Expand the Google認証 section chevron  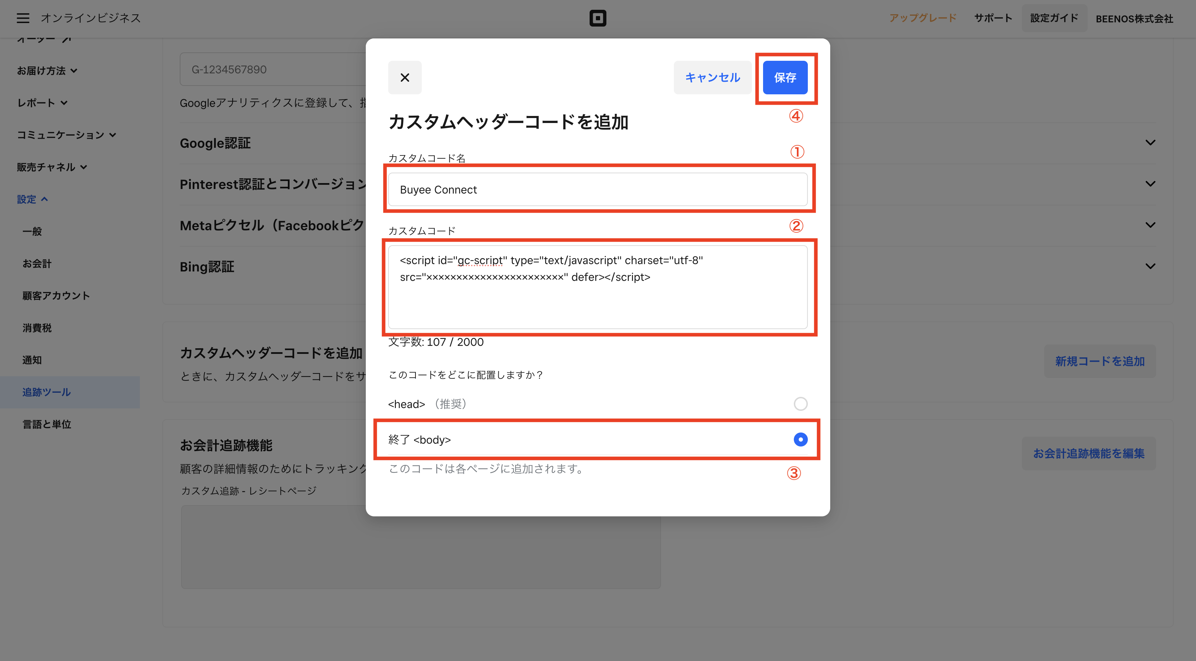tap(1150, 143)
